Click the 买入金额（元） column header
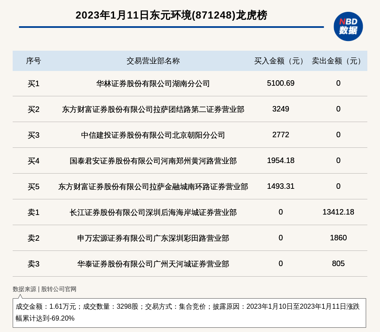380x332 pixels. point(280,61)
